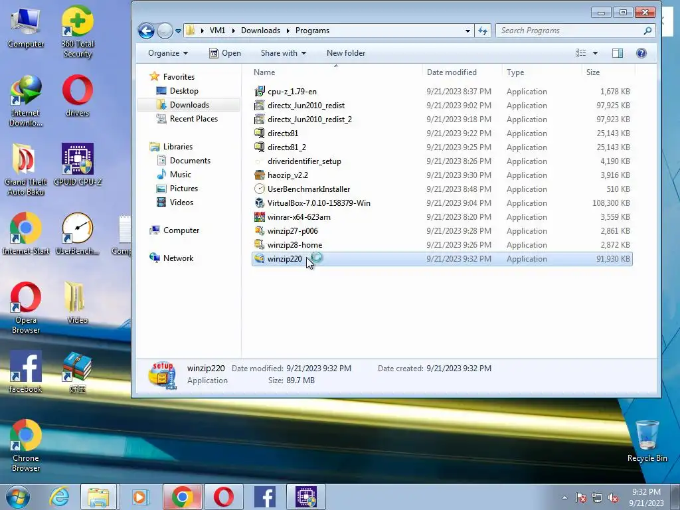The image size is (680, 510).
Task: Select 360 Total Security desktop icon
Action: (x=77, y=32)
